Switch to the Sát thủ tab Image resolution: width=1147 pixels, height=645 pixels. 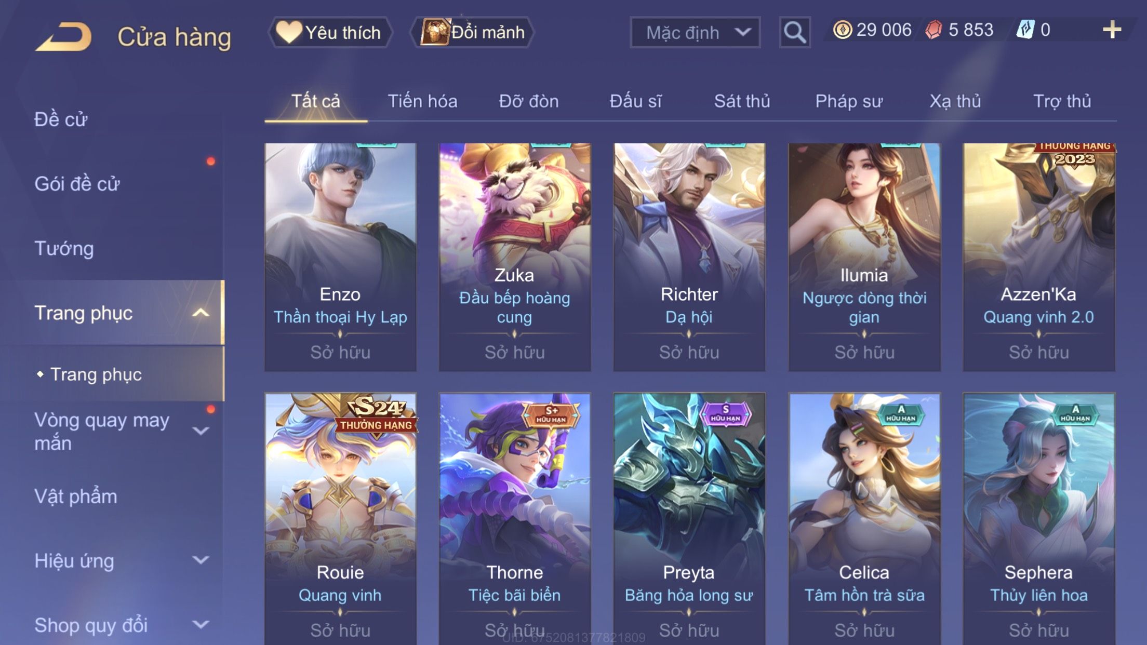pos(742,101)
